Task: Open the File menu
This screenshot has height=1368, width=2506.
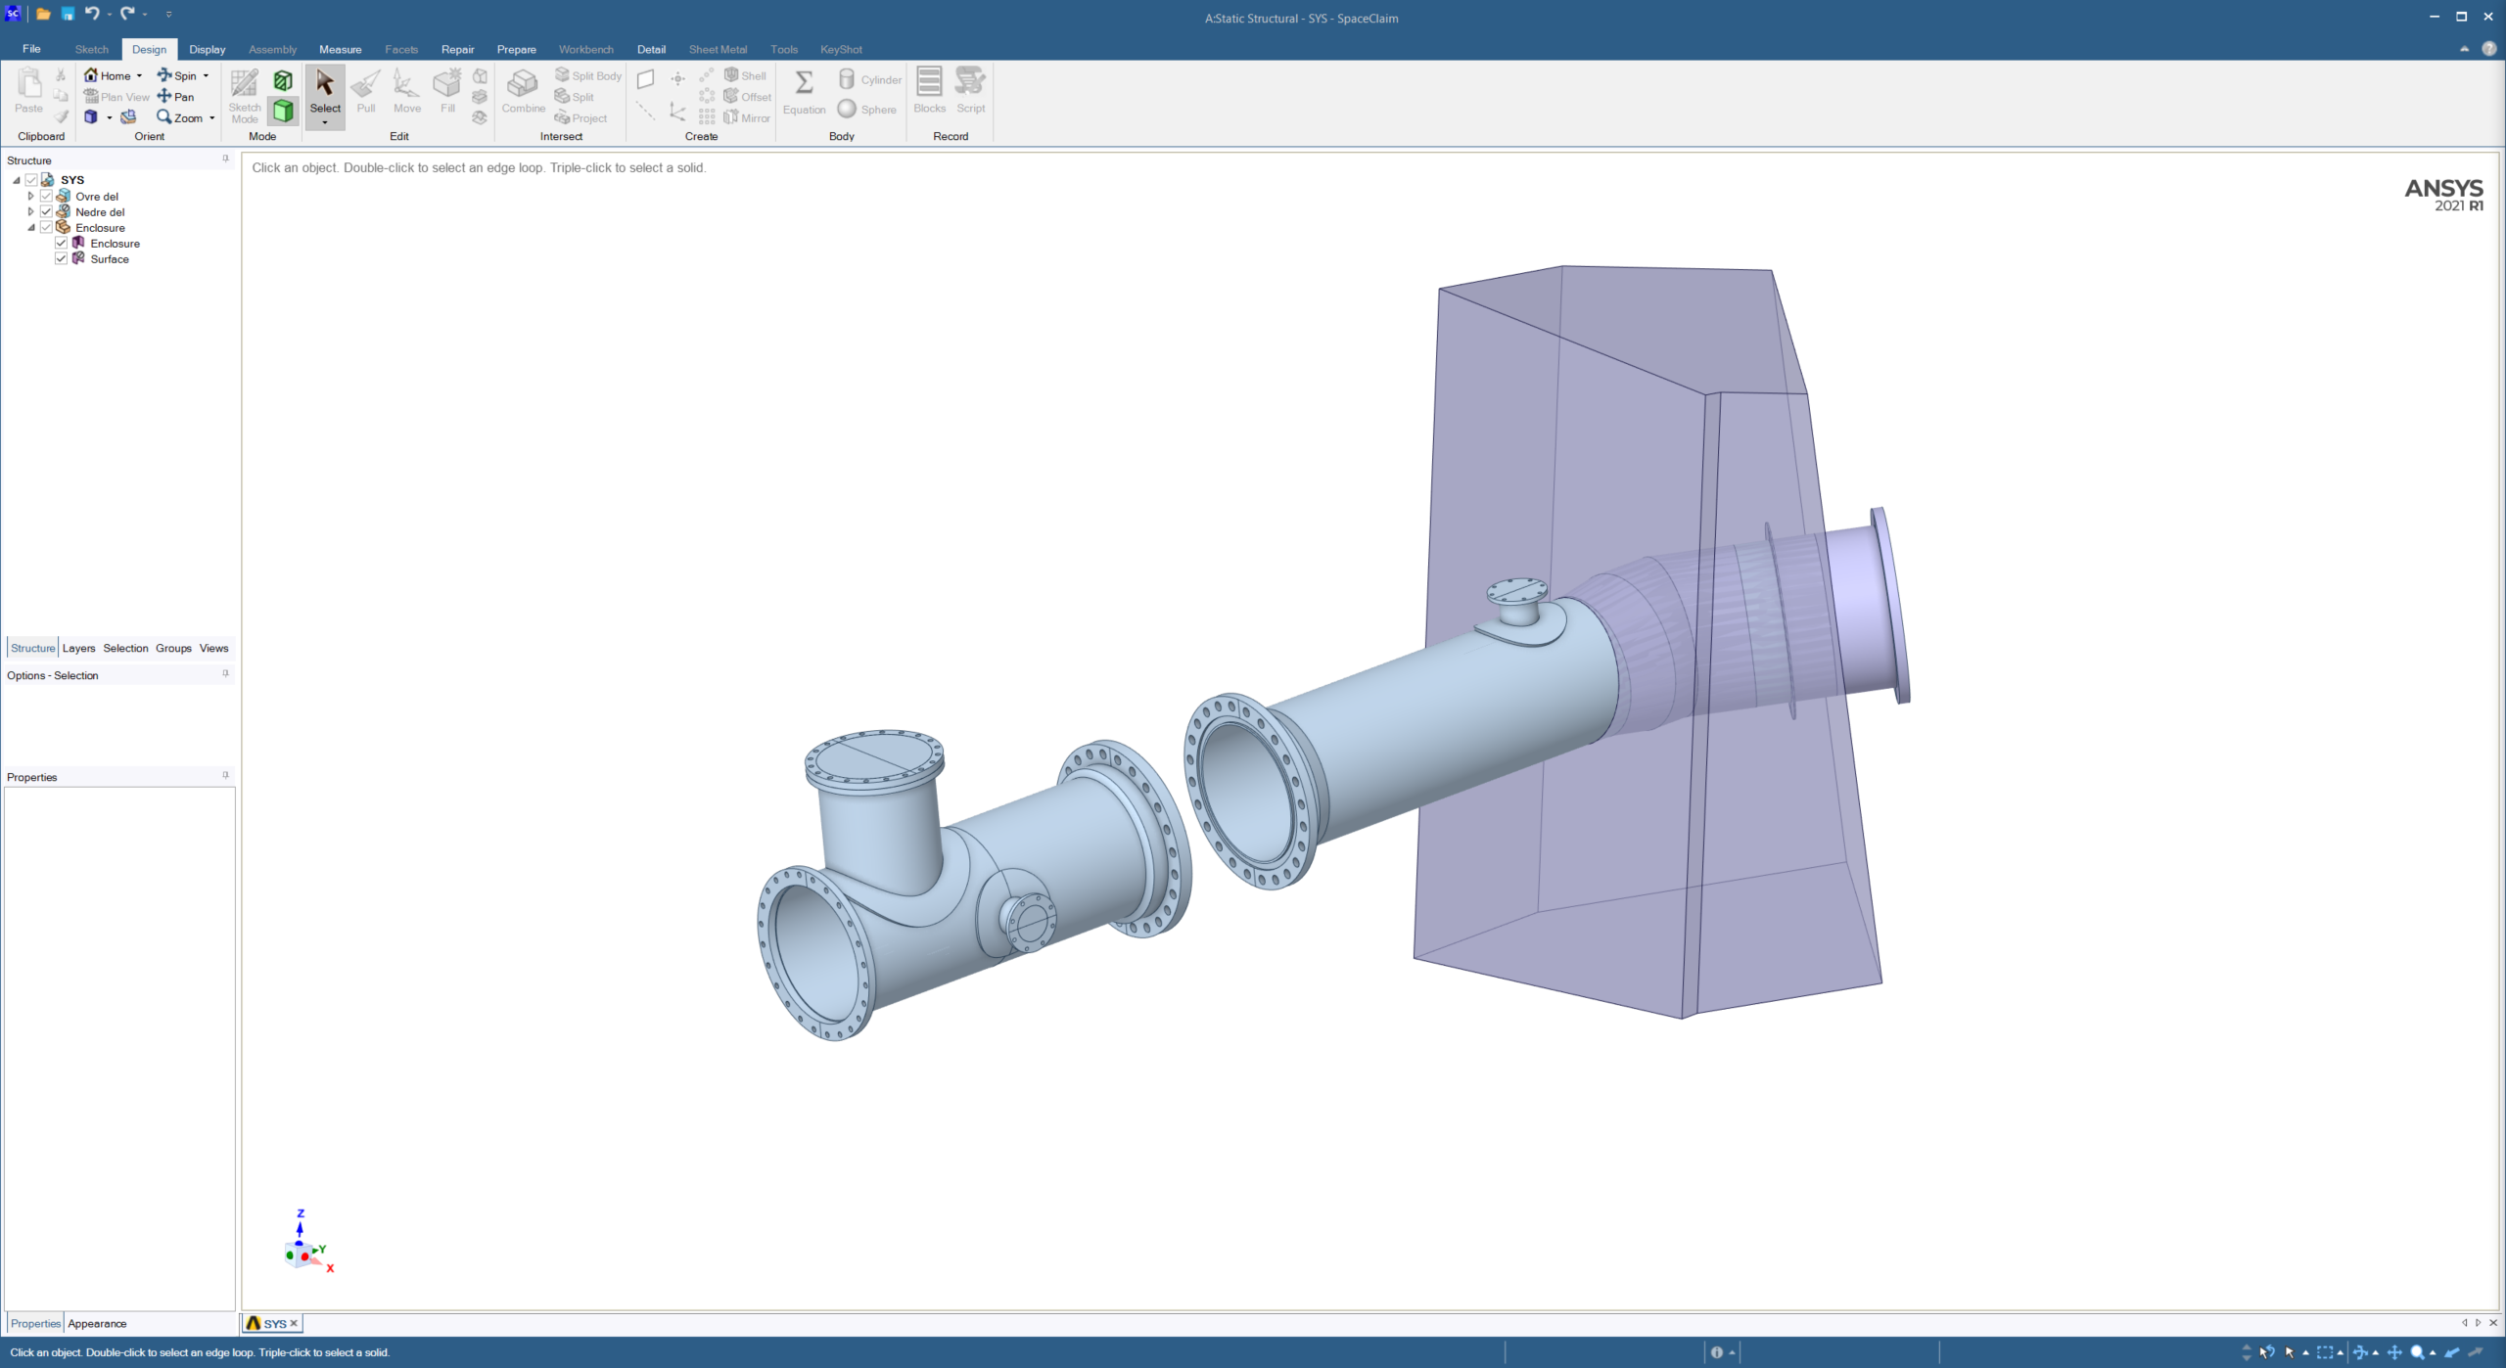Action: (31, 49)
